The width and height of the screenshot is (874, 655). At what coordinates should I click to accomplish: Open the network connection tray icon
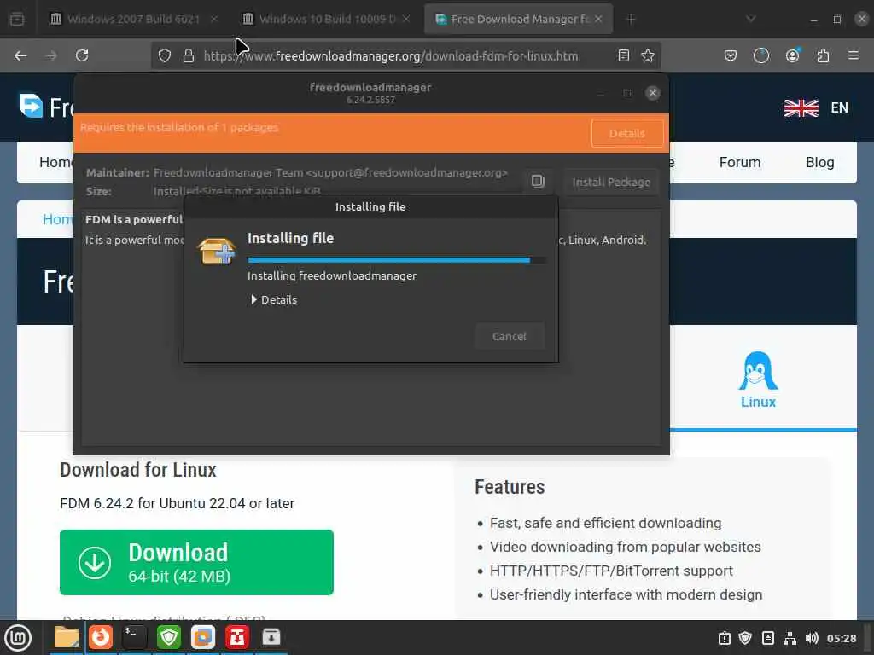pos(790,638)
